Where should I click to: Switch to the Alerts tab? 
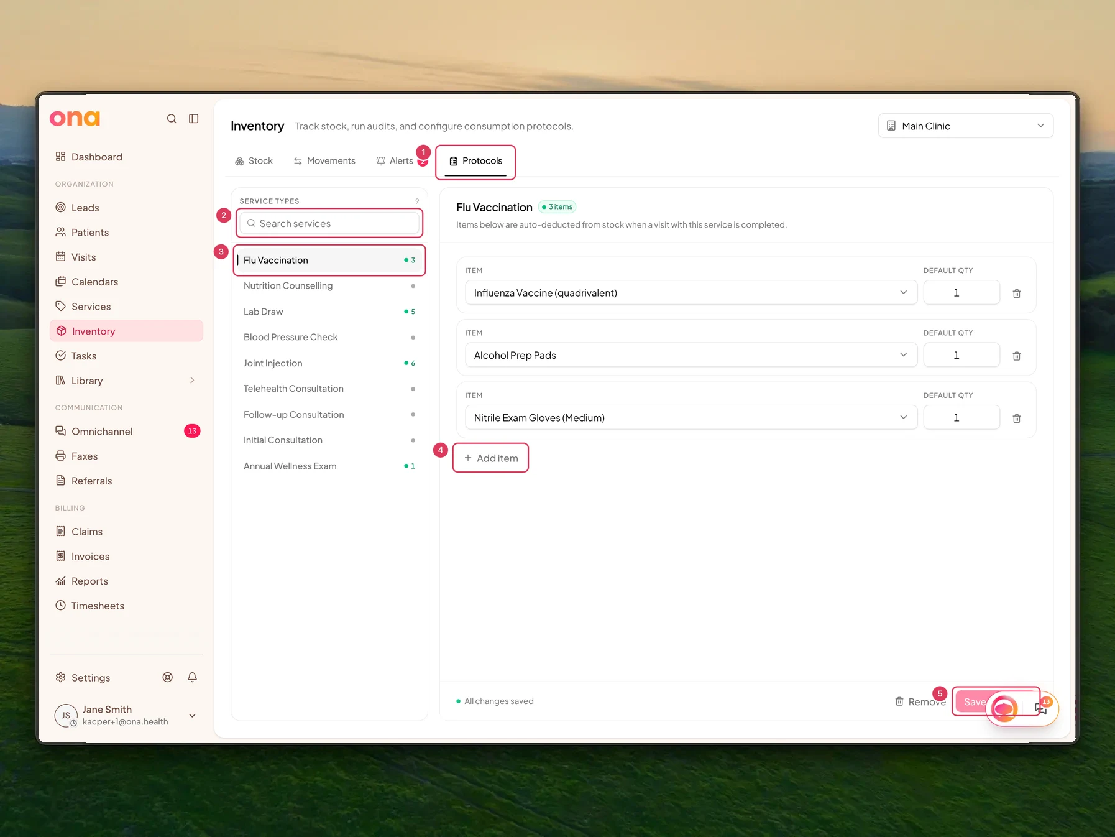coord(395,161)
